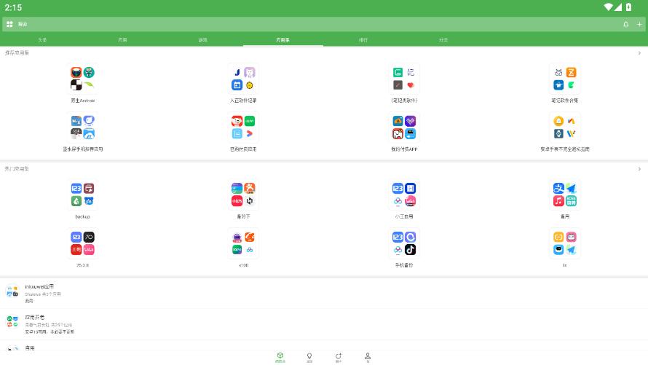
Task: Switch to the 头条 tab
Action: [42, 40]
